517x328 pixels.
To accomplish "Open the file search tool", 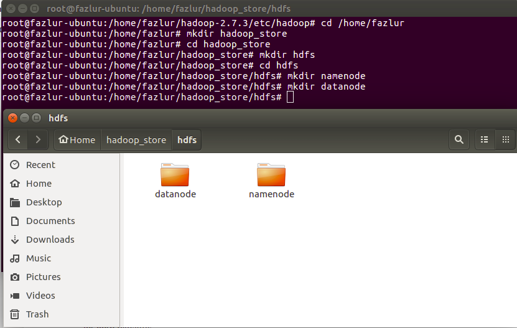I will pyautogui.click(x=459, y=139).
